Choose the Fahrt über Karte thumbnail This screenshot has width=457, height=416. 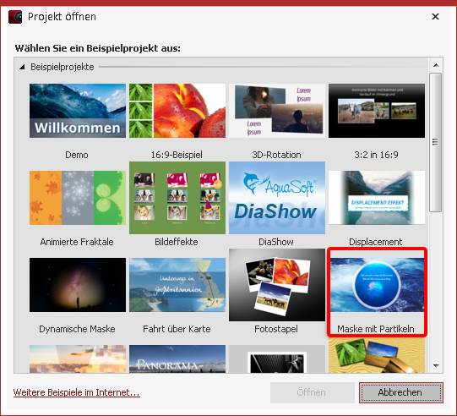(x=177, y=285)
